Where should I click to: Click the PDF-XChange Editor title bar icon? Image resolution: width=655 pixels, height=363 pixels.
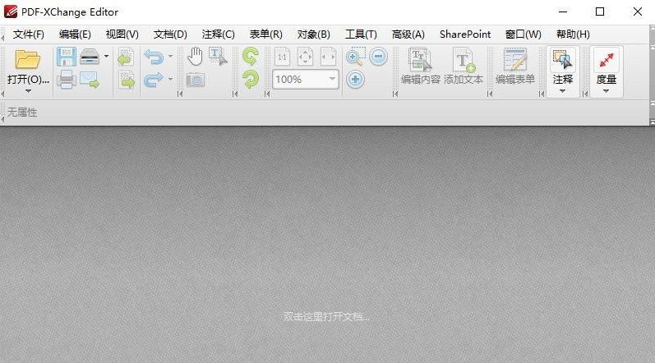coord(11,11)
